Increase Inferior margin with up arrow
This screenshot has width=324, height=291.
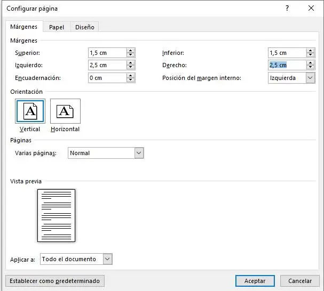[310, 51]
